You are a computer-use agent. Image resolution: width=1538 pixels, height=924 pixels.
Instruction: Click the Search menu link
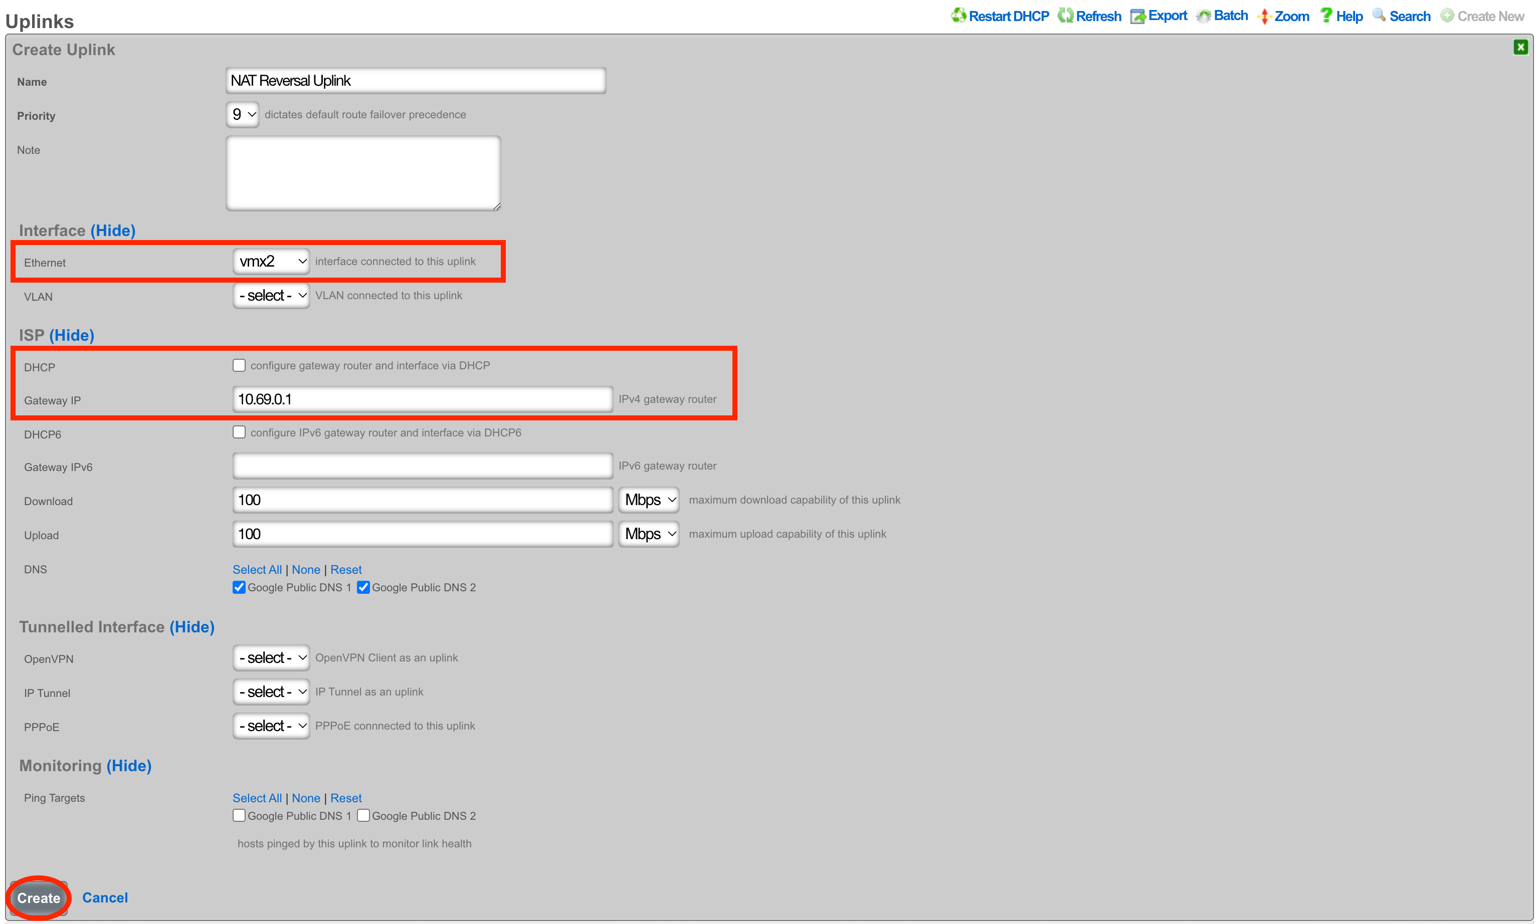point(1410,16)
